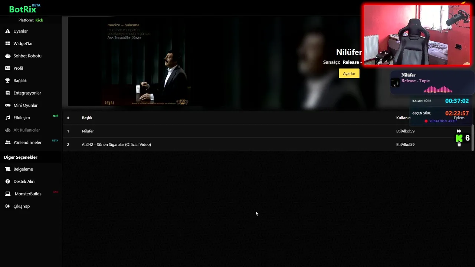Open the Belgeleme link
This screenshot has width=475, height=267.
pos(23,169)
